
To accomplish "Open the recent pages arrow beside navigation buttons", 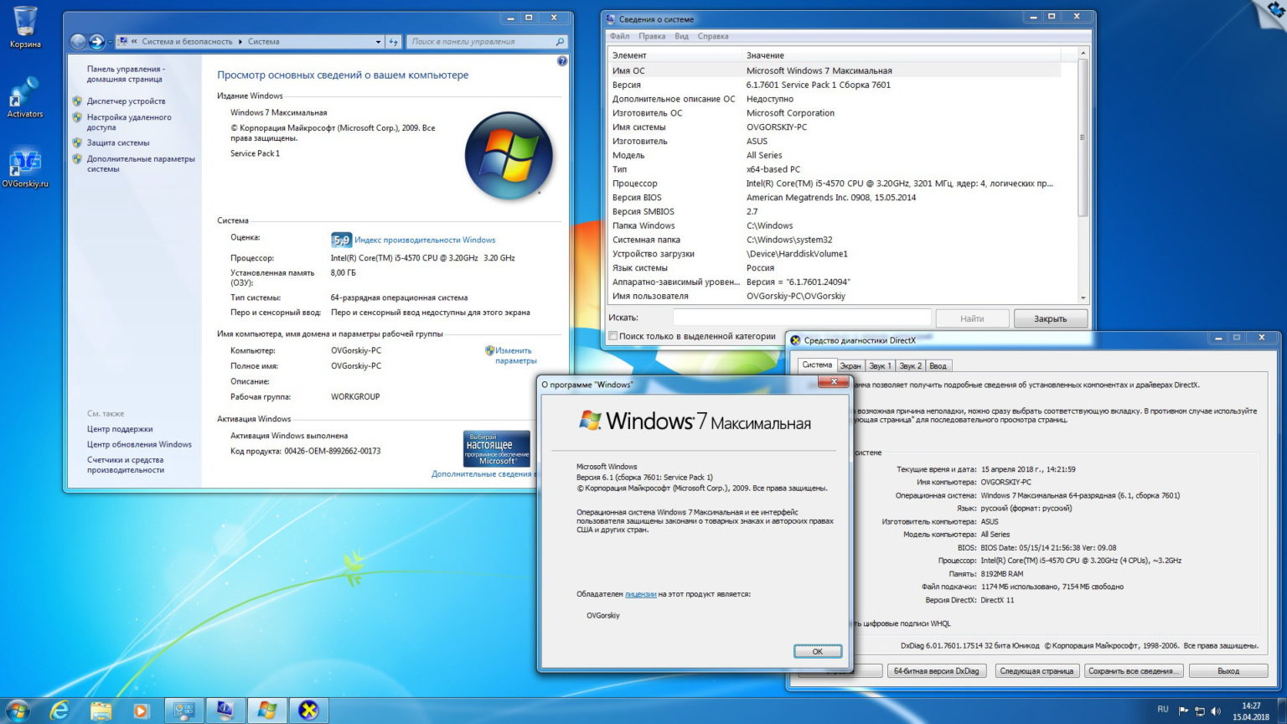I will coord(110,42).
